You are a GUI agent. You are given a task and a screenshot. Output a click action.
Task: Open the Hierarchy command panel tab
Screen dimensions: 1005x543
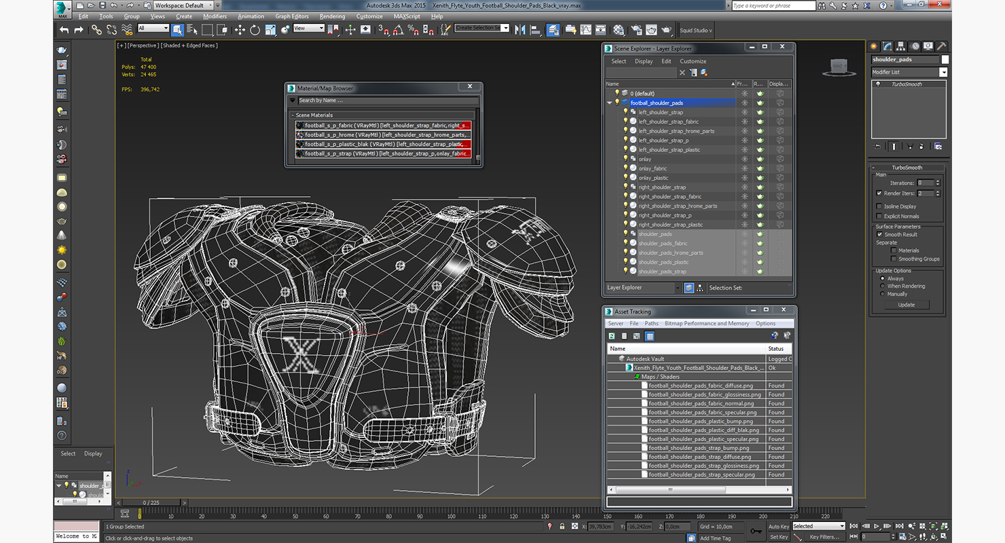(x=902, y=46)
